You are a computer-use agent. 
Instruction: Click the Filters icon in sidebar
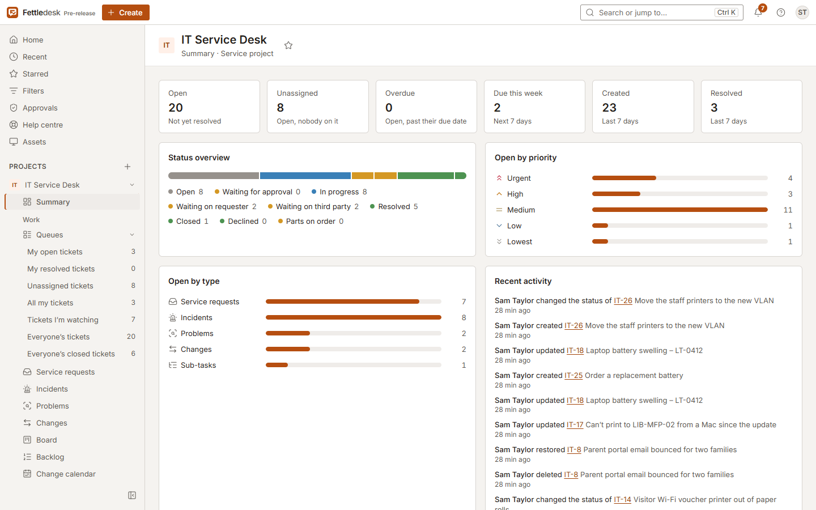click(14, 91)
